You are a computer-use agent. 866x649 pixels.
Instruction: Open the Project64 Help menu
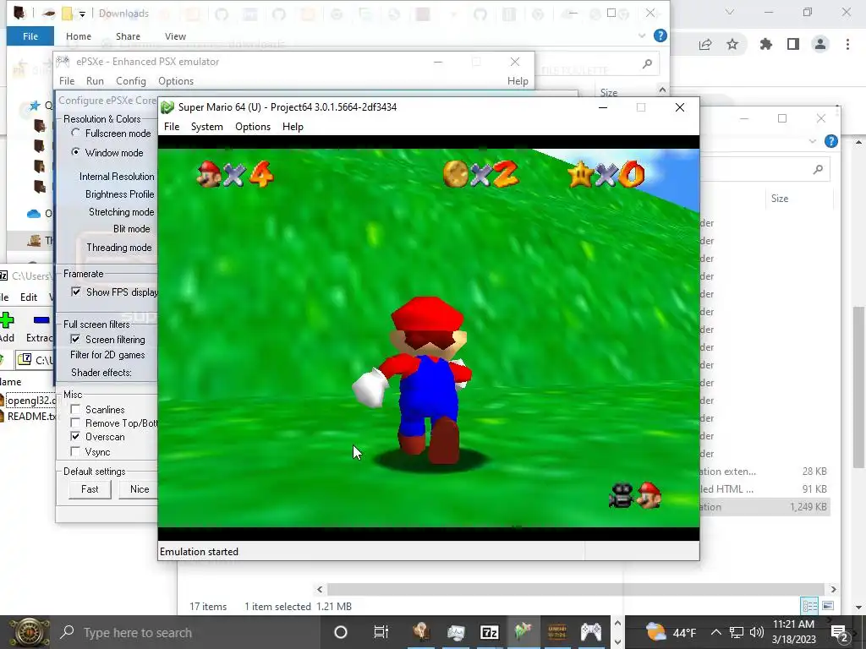pyautogui.click(x=293, y=127)
